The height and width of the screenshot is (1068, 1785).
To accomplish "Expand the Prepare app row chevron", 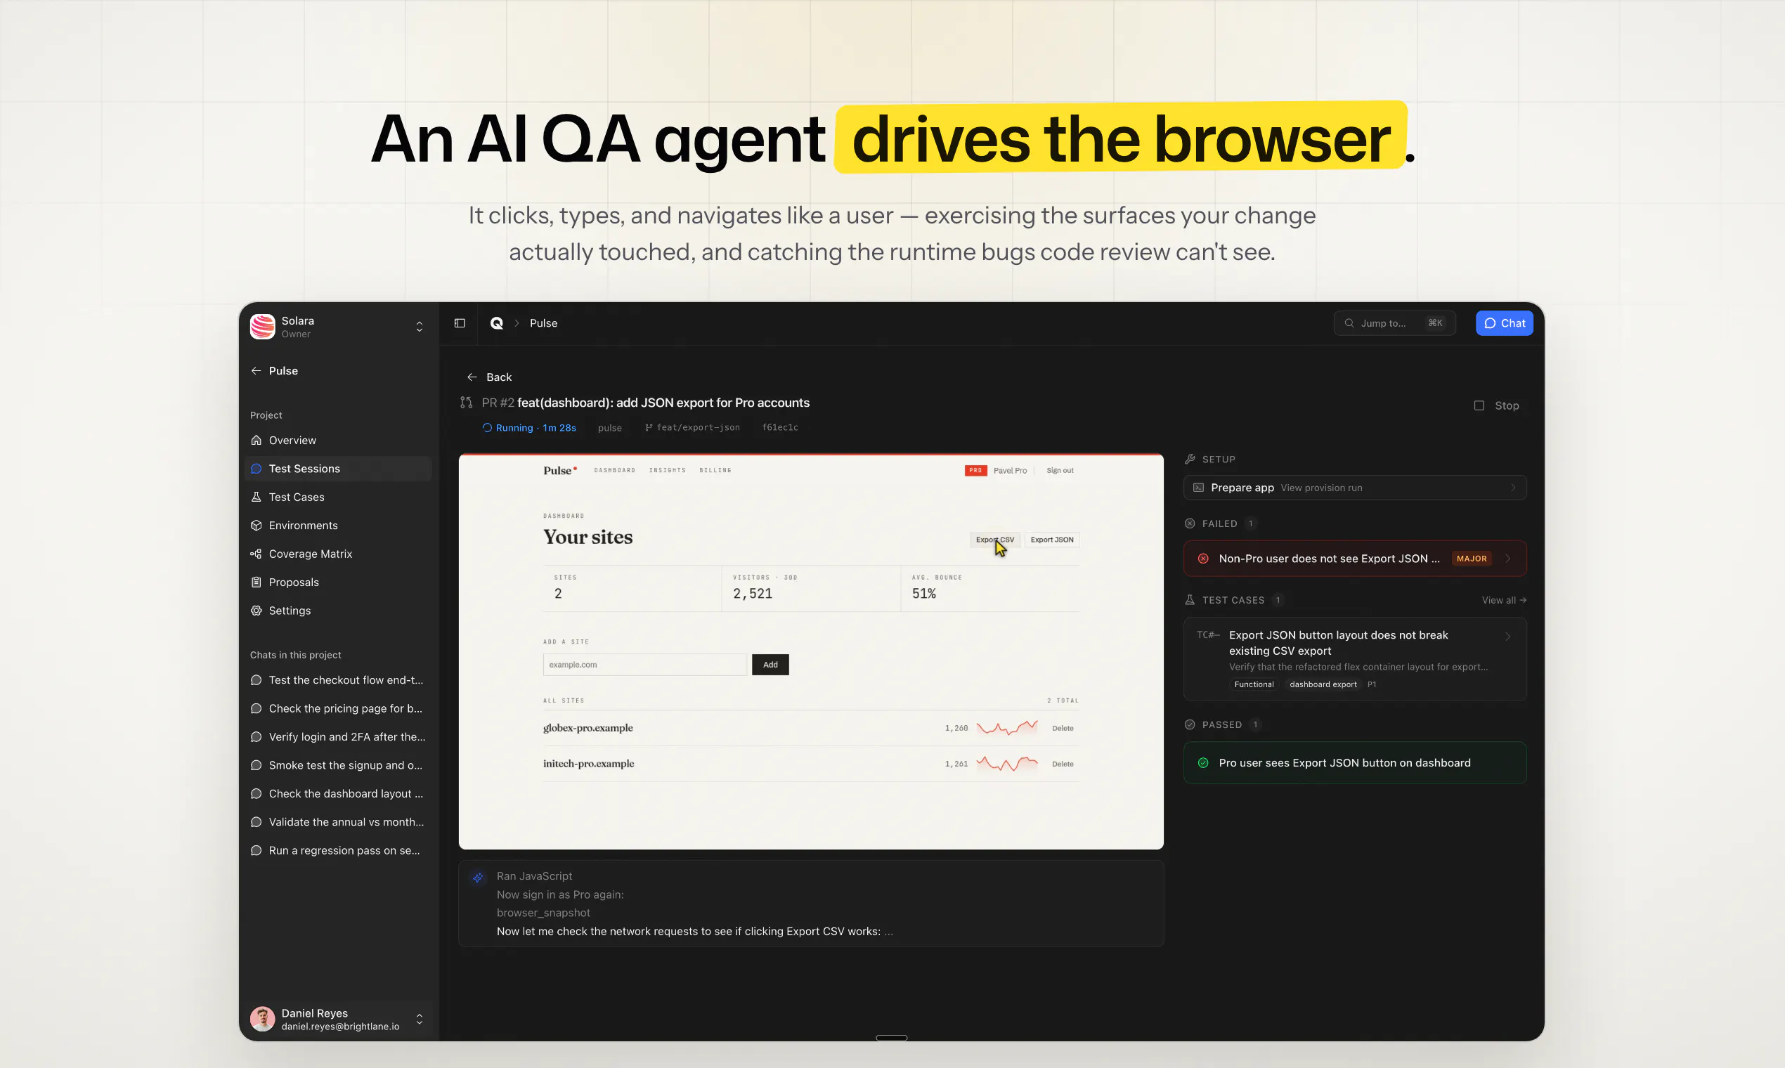I will (x=1513, y=487).
